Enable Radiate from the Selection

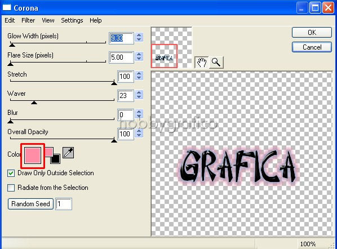[11, 188]
